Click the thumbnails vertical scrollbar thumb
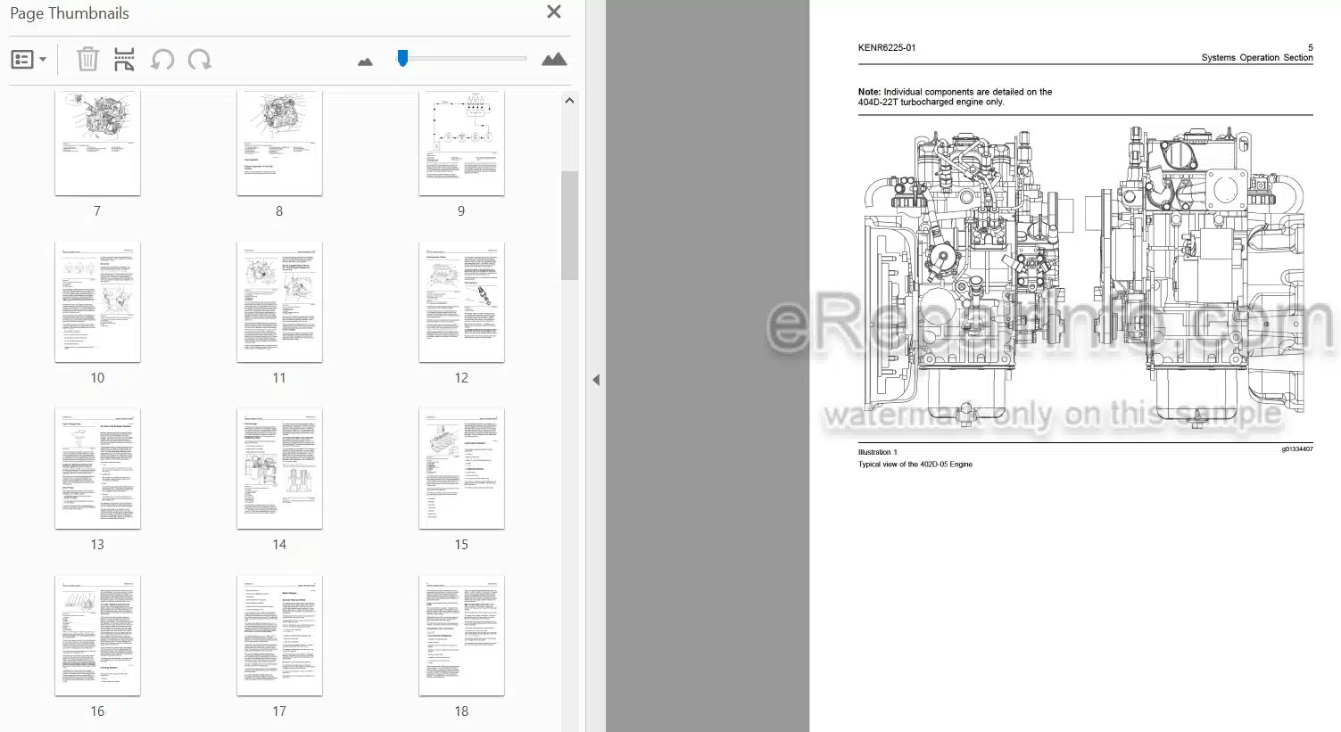The height and width of the screenshot is (732, 1341). click(x=569, y=226)
